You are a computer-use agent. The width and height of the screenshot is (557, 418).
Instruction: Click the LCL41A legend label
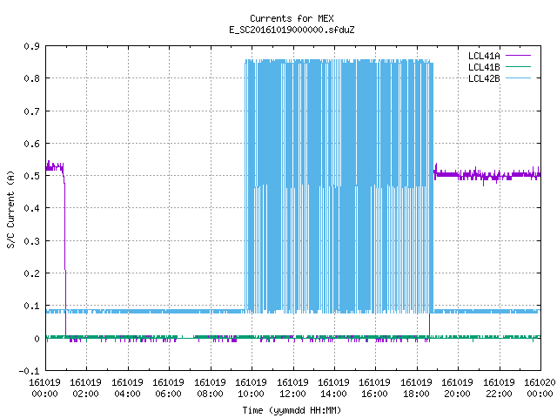point(484,56)
